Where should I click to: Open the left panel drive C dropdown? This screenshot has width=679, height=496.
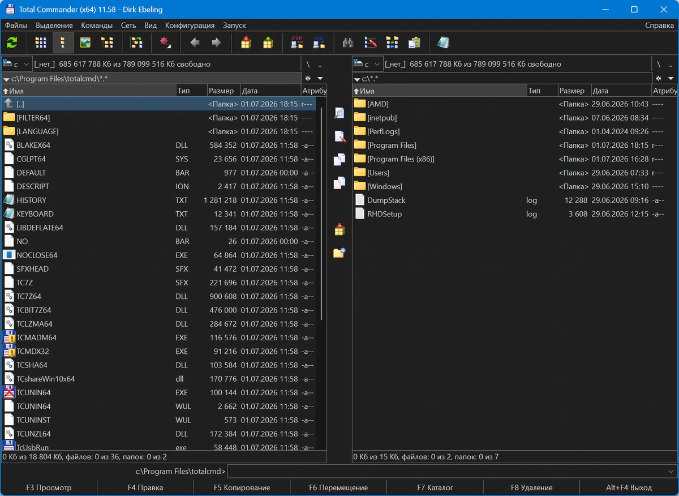click(17, 64)
